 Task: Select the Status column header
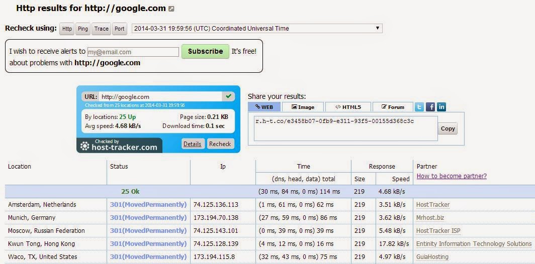click(119, 167)
